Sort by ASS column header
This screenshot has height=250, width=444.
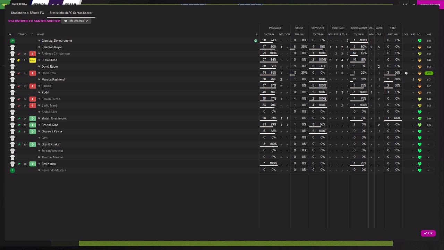coord(413,34)
